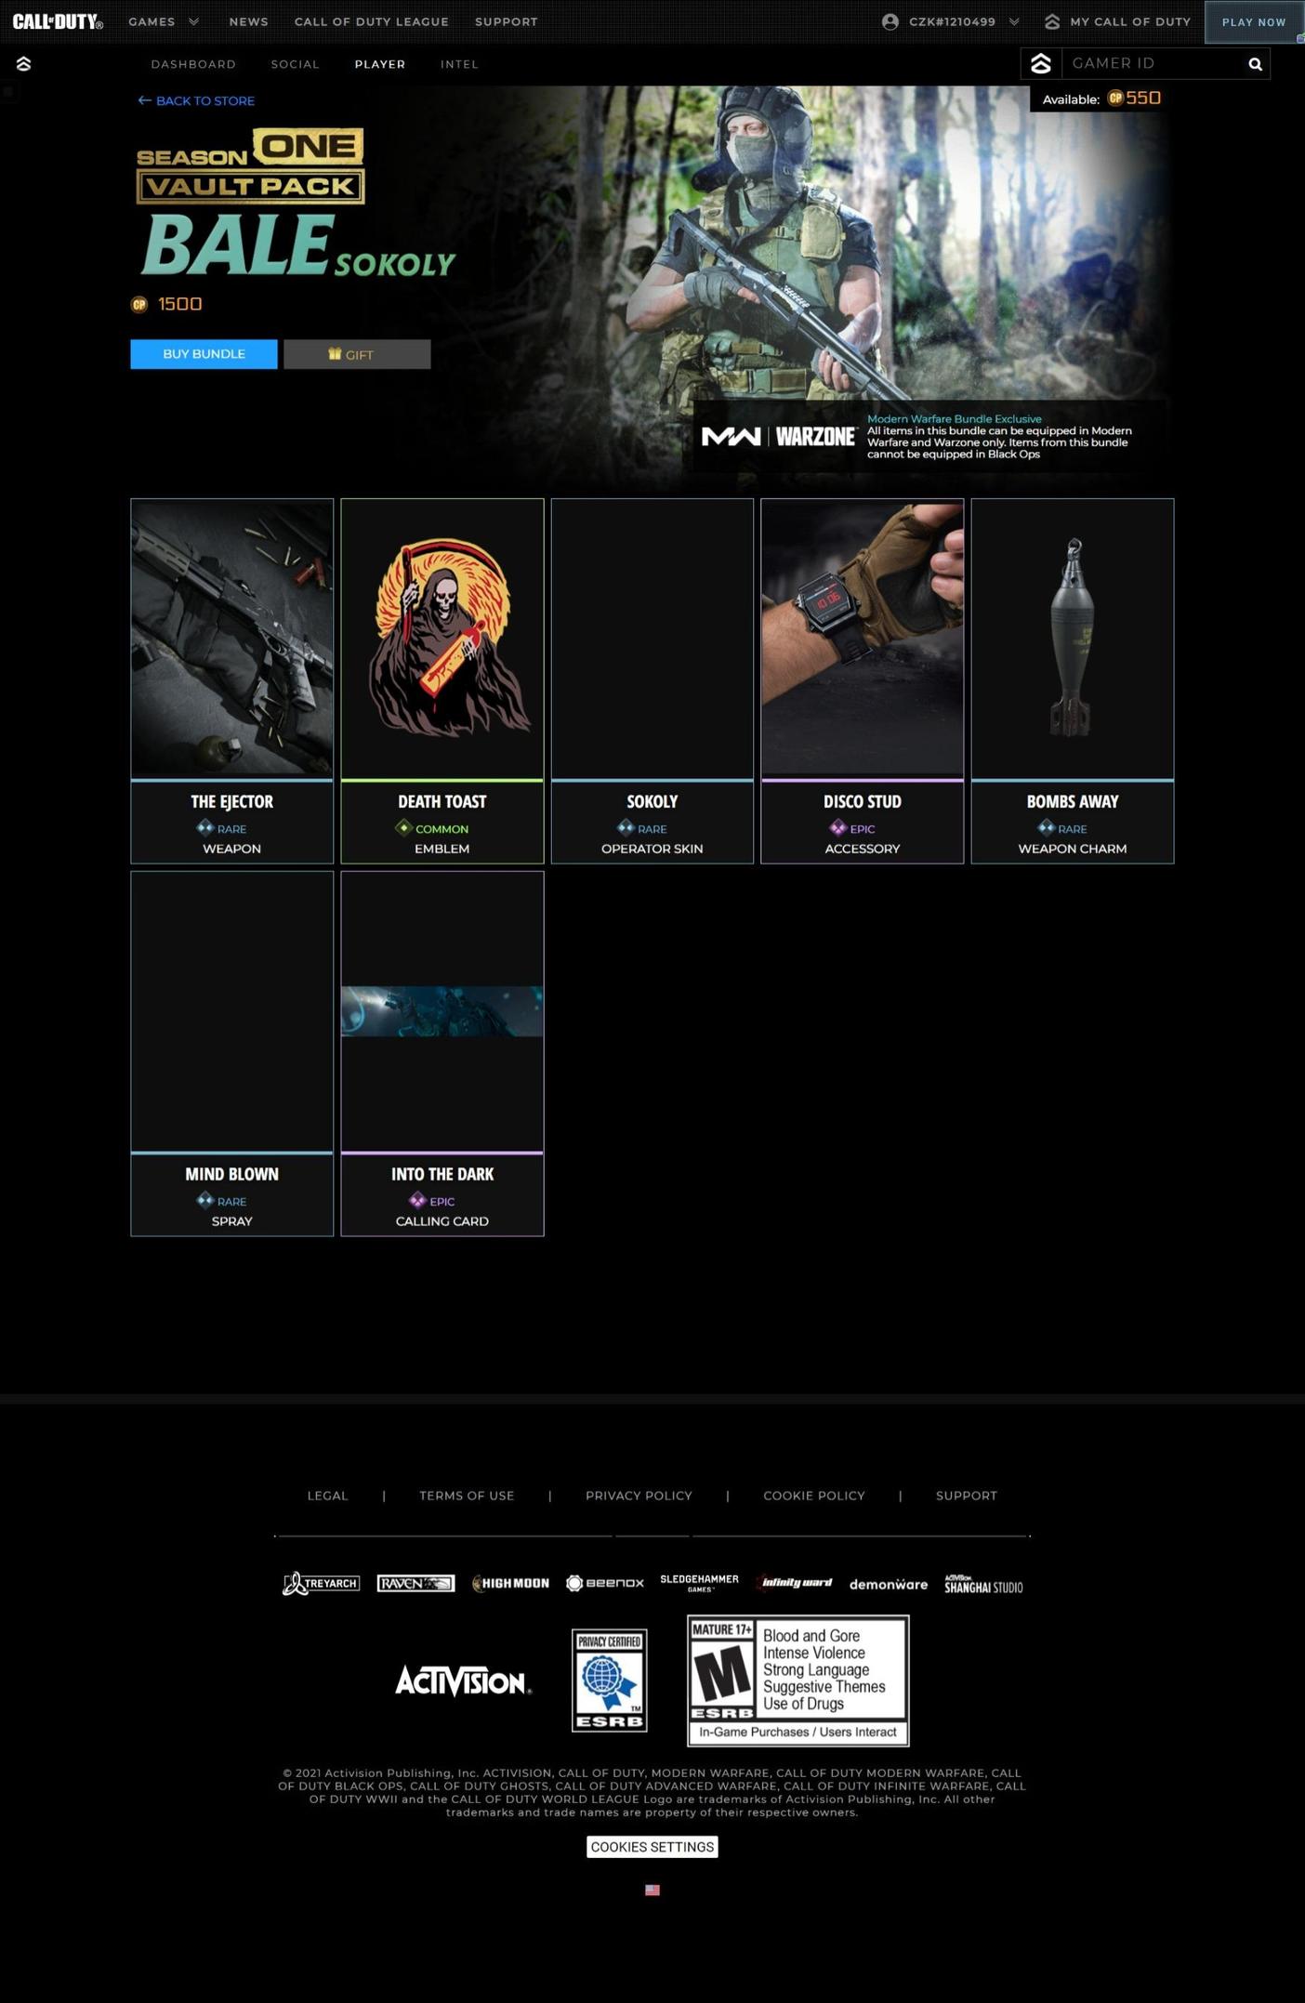Image resolution: width=1305 pixels, height=2003 pixels.
Task: Go back to store link
Action: 196,100
